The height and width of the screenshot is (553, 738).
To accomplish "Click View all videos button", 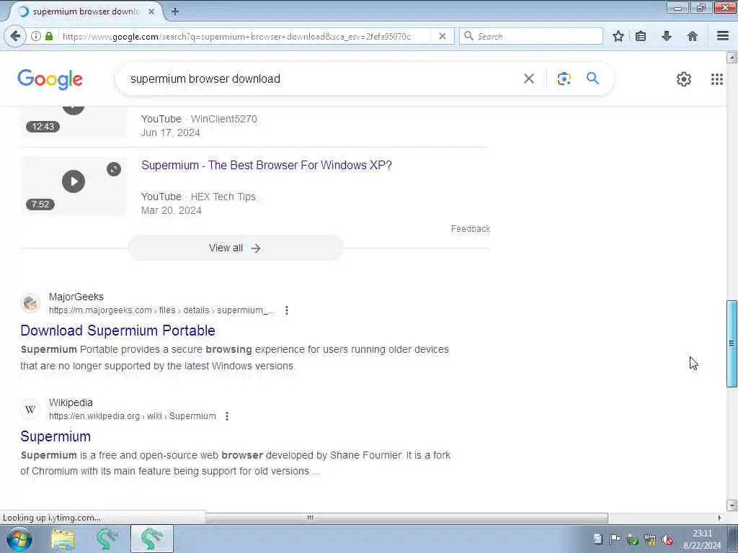I will [x=235, y=248].
